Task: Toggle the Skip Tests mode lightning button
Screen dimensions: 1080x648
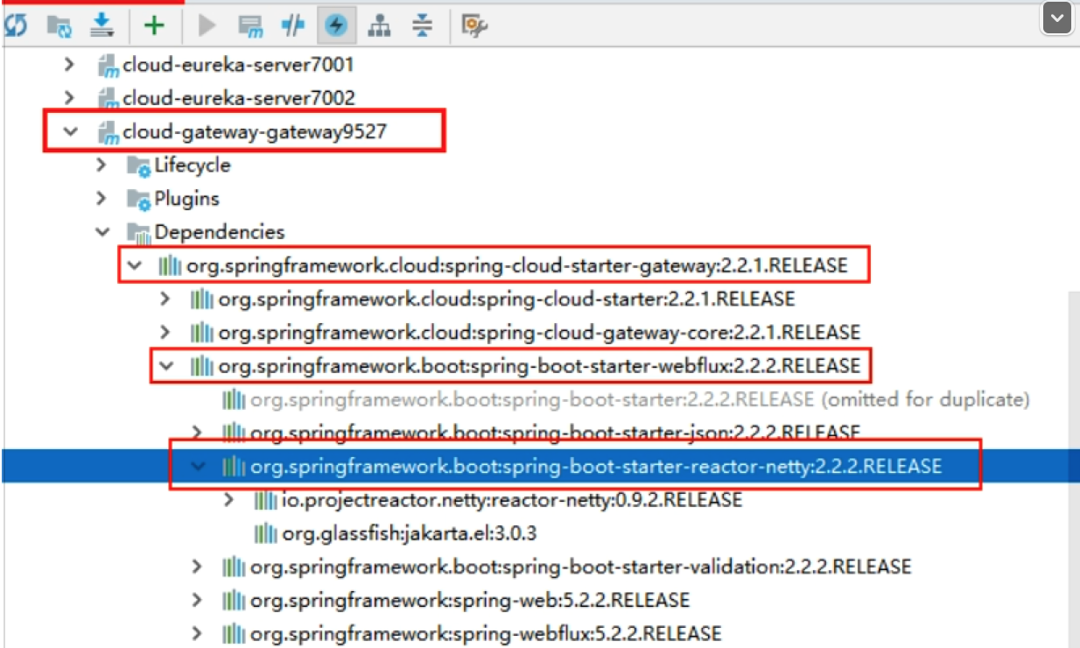Action: coord(336,25)
